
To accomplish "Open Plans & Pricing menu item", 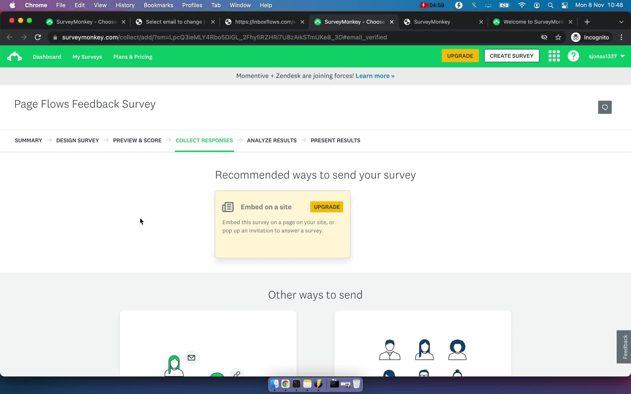I will [x=133, y=56].
